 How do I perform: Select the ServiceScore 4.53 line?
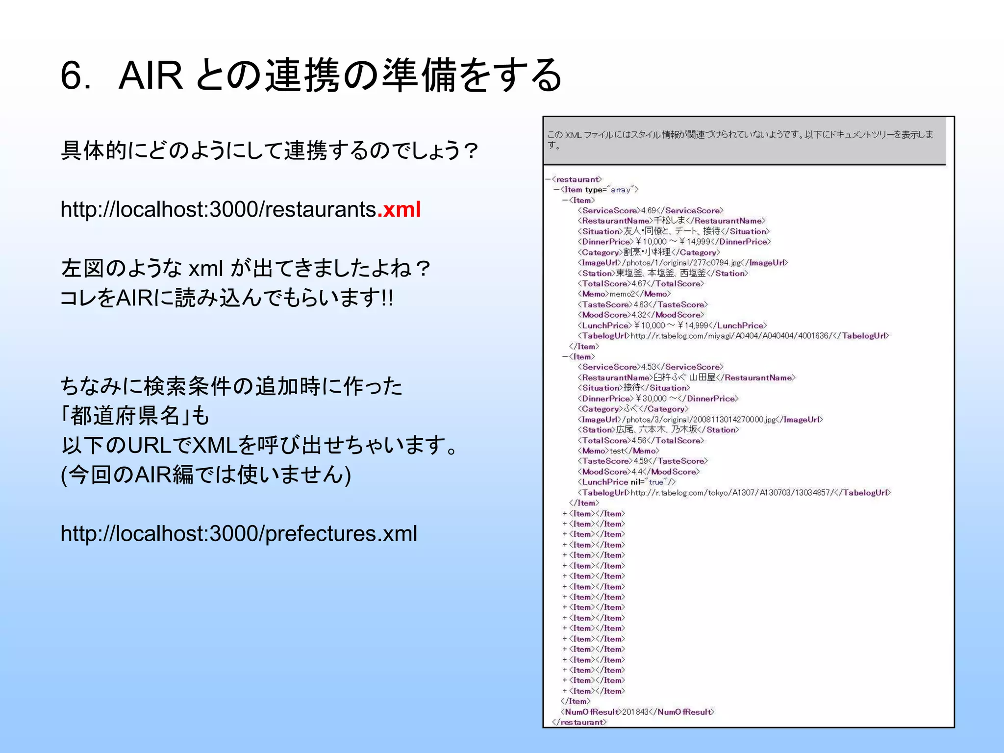[651, 367]
